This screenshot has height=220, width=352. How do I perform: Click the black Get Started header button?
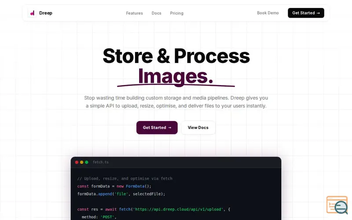[x=306, y=13]
